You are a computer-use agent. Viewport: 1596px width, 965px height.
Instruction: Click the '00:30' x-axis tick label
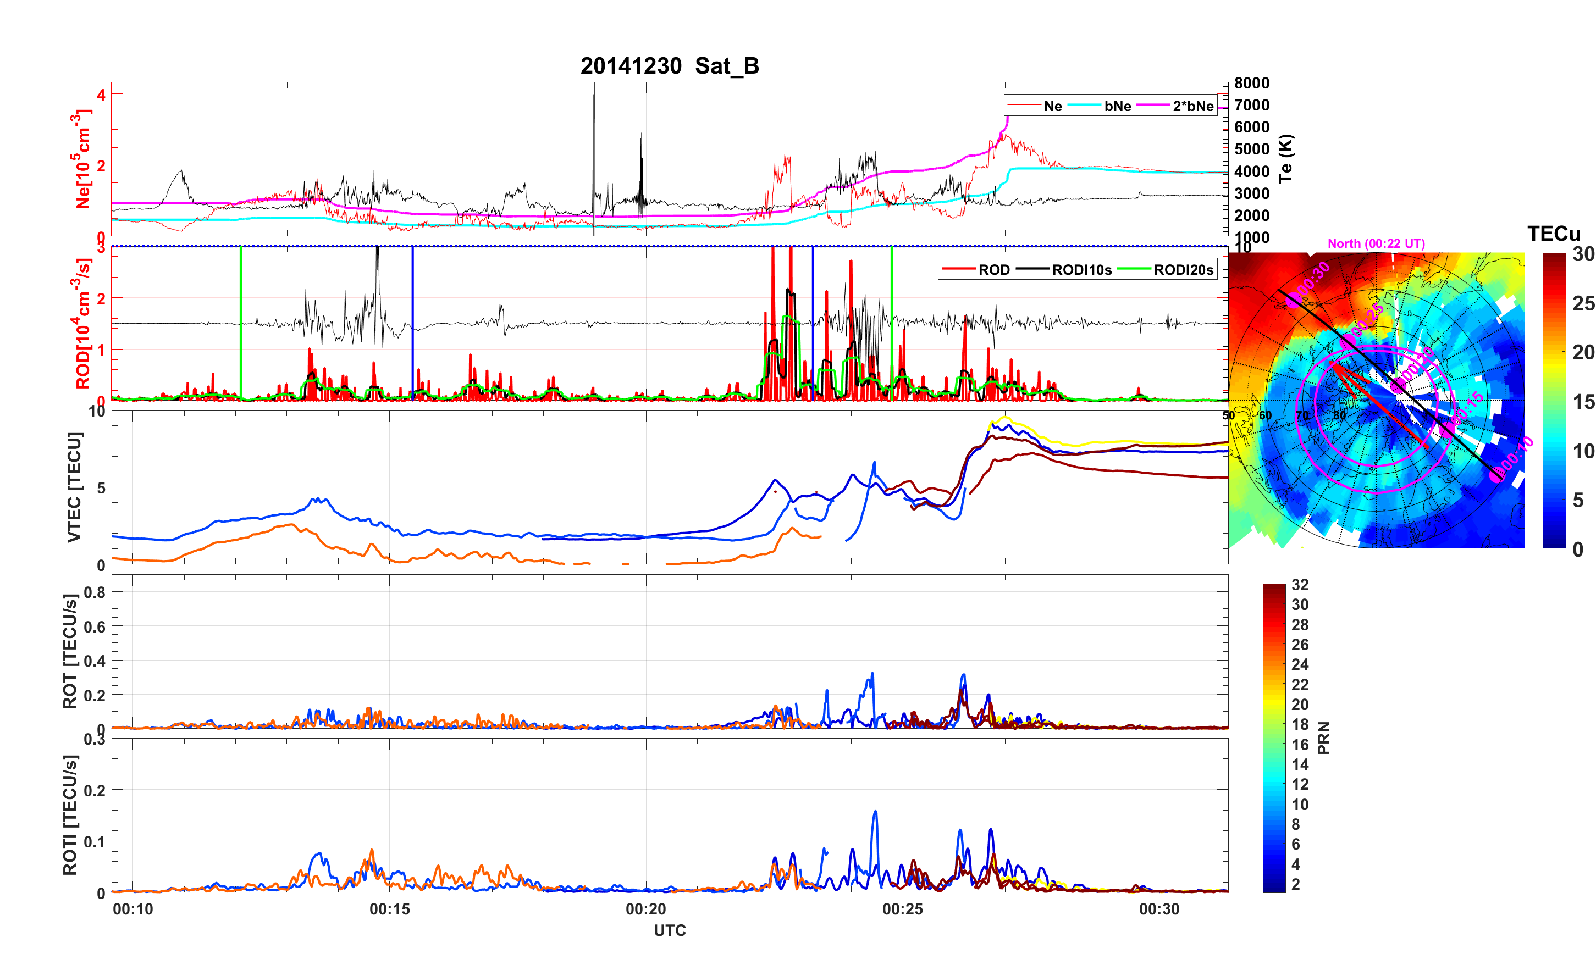pos(1159,908)
